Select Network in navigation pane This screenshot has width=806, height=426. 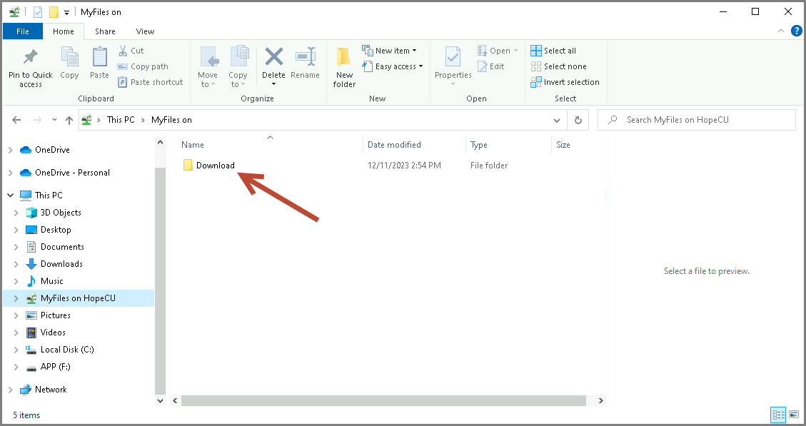pyautogui.click(x=51, y=390)
